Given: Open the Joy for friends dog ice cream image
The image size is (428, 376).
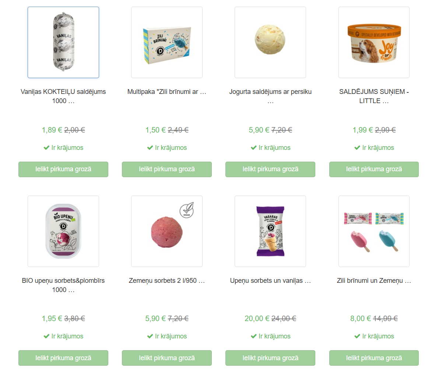Looking at the screenshot, I should 374,42.
